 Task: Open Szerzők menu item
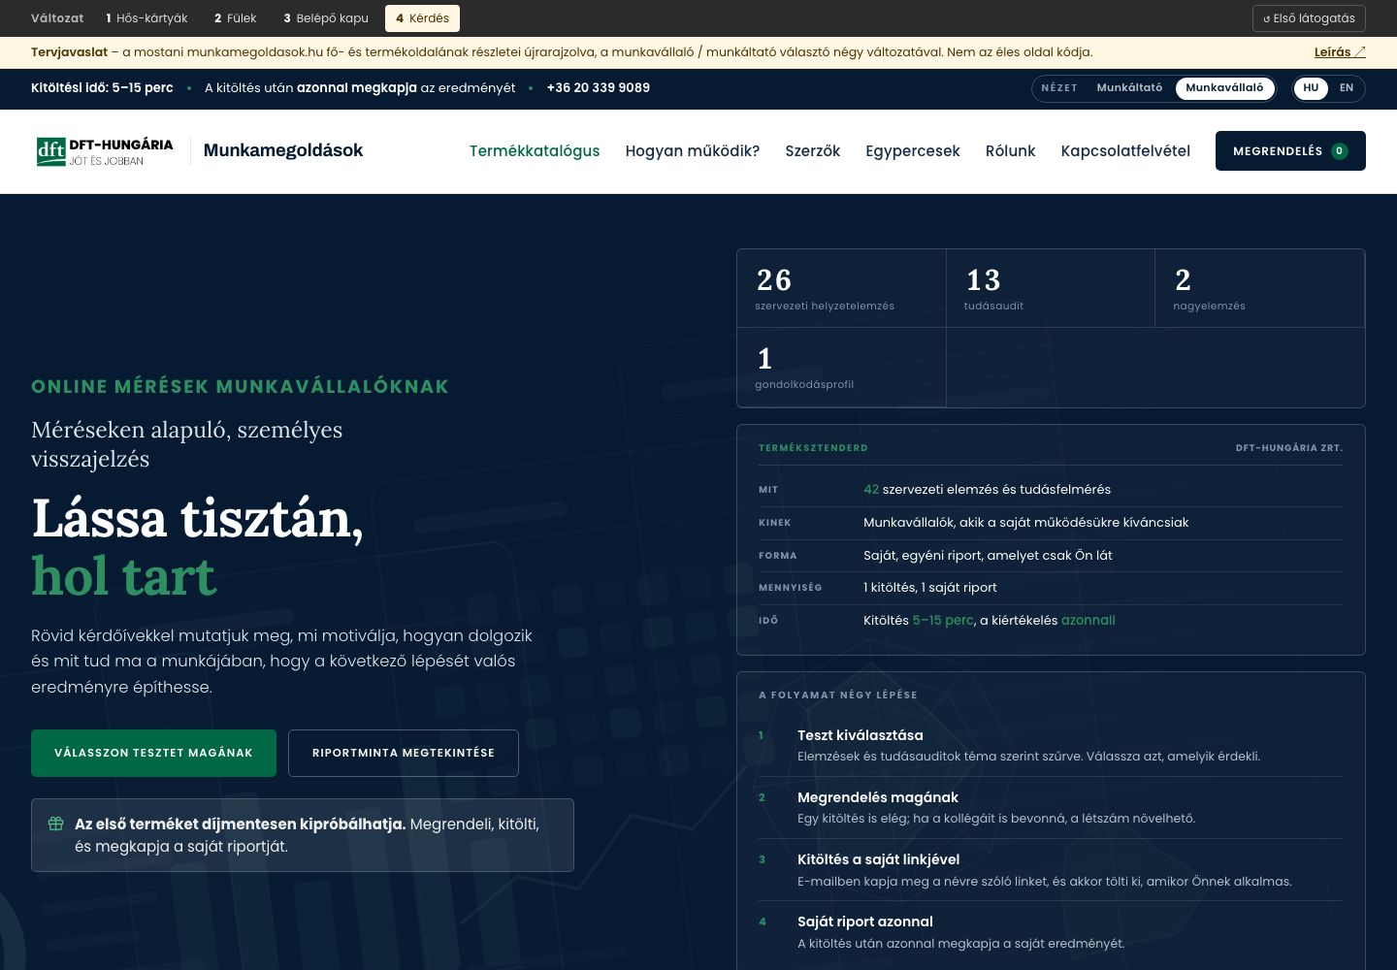(813, 151)
